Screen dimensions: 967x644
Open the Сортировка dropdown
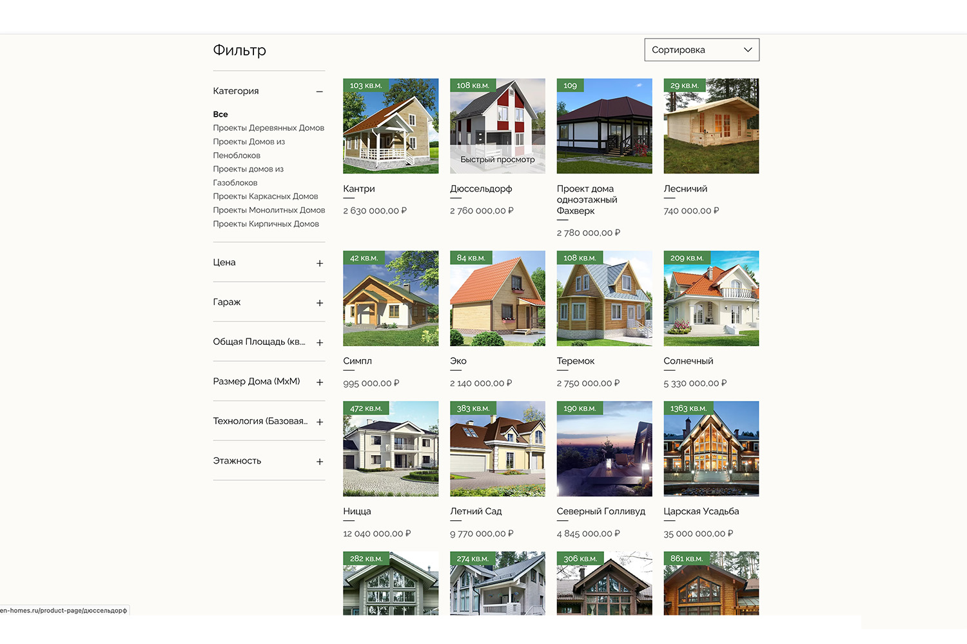[701, 50]
